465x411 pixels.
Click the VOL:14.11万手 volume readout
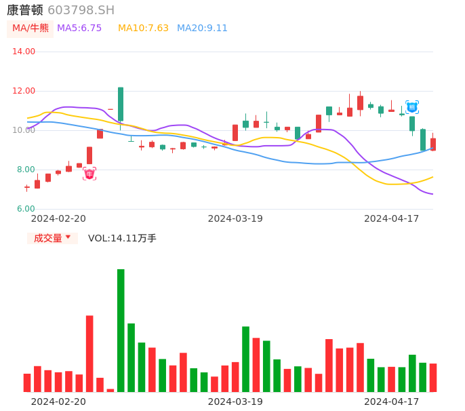pos(122,238)
